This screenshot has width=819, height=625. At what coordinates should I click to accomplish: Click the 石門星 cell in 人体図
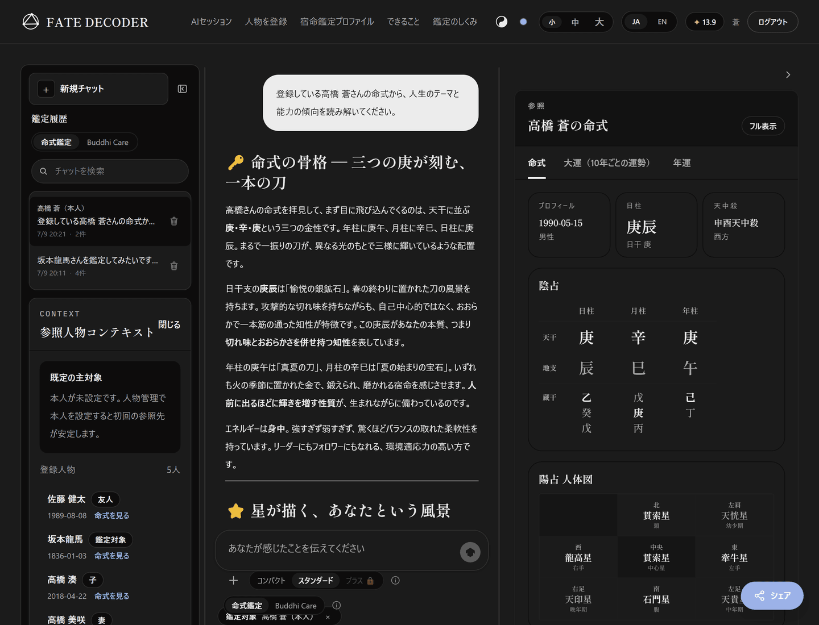(656, 599)
